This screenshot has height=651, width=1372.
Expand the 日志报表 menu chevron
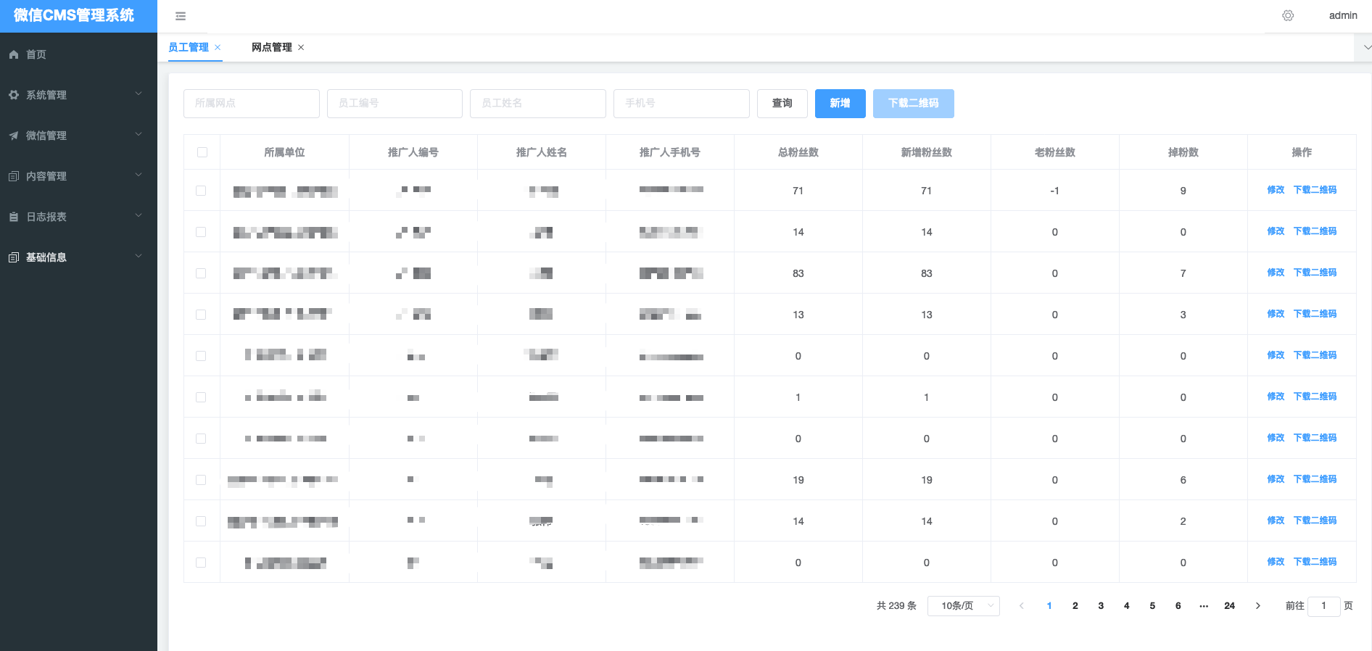[139, 216]
